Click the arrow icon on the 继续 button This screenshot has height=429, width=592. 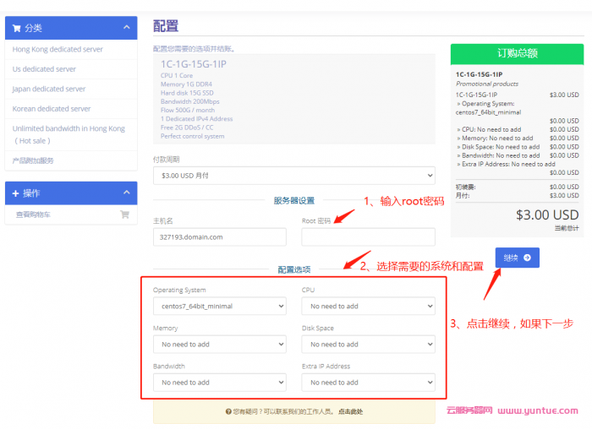[x=527, y=258]
